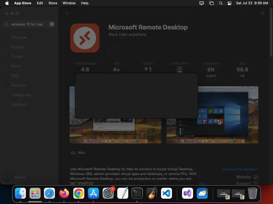Open the Store menu
Image resolution: width=273 pixels, height=204 pixels.
click(53, 3)
